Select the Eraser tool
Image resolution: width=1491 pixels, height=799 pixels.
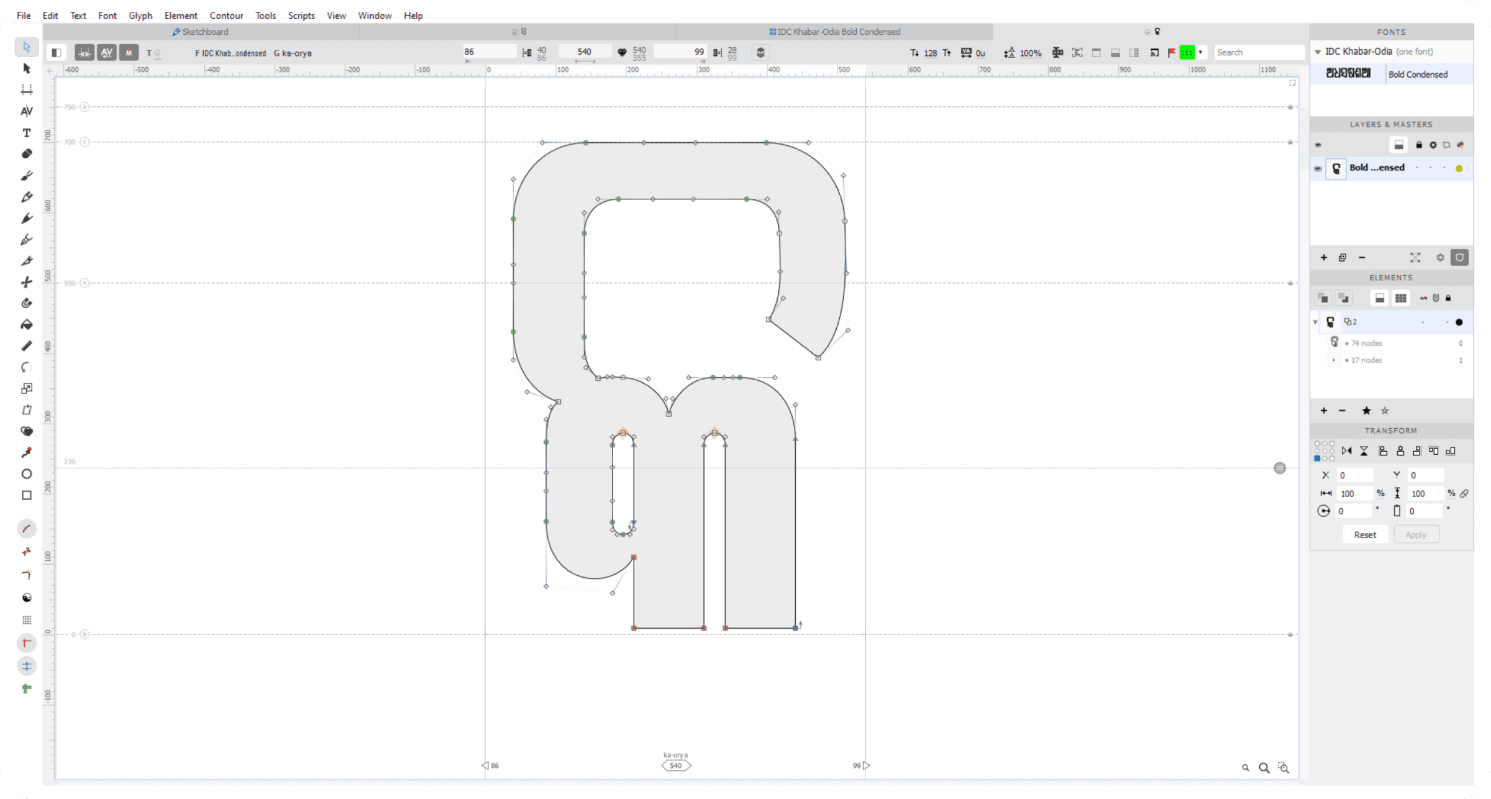(x=26, y=153)
